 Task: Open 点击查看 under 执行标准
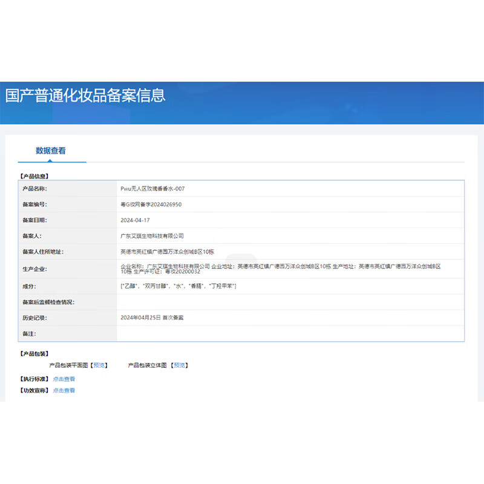[62, 379]
